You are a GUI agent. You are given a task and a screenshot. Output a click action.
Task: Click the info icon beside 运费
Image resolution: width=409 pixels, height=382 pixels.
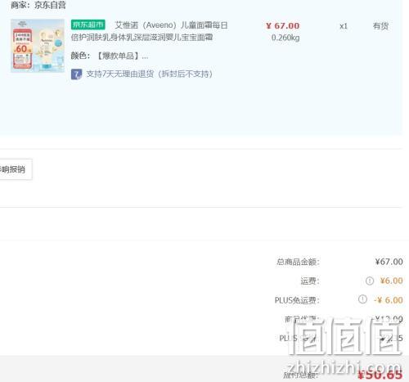pyautogui.click(x=370, y=281)
